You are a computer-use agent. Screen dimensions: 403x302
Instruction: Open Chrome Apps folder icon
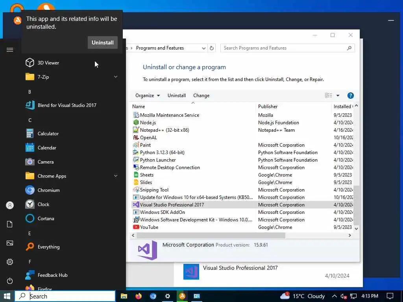(x=30, y=176)
